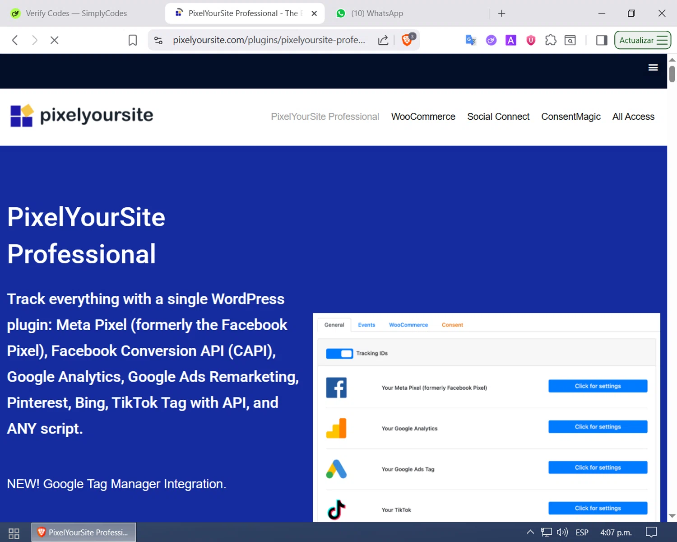Click the scrollbar up arrow
Viewport: 677px width, 542px height.
[672, 60]
